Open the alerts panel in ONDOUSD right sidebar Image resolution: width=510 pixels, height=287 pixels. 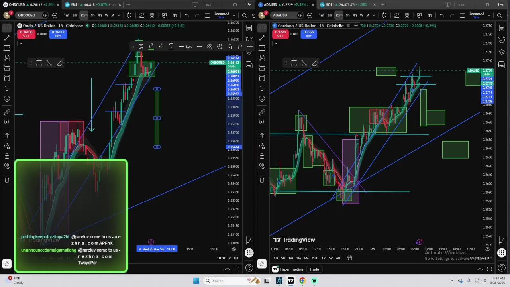(249, 39)
